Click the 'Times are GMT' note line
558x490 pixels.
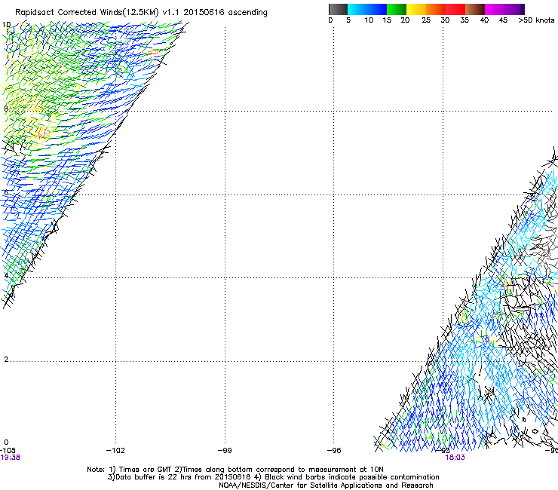point(235,470)
